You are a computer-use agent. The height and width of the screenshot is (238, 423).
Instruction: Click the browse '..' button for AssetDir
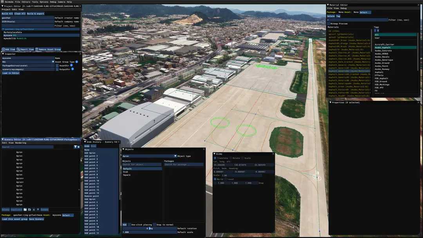pyautogui.click(x=57, y=65)
